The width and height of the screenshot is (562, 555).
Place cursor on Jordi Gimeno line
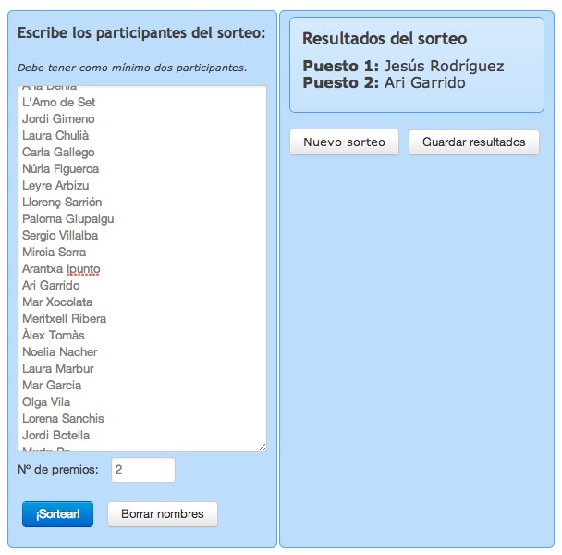coord(58,118)
